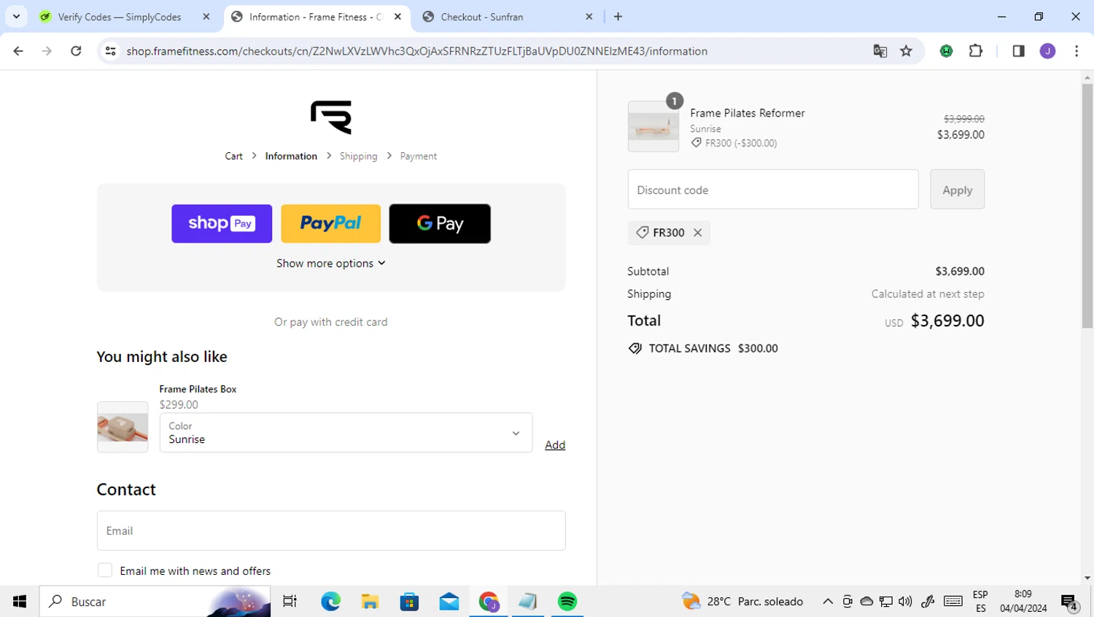Click the 'Calculated at next step' text

coord(928,294)
